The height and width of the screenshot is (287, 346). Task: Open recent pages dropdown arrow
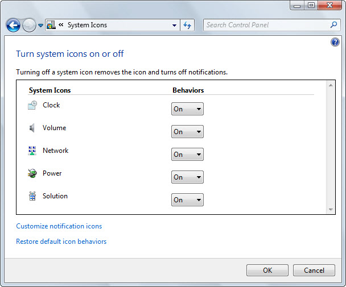[x=40, y=26]
